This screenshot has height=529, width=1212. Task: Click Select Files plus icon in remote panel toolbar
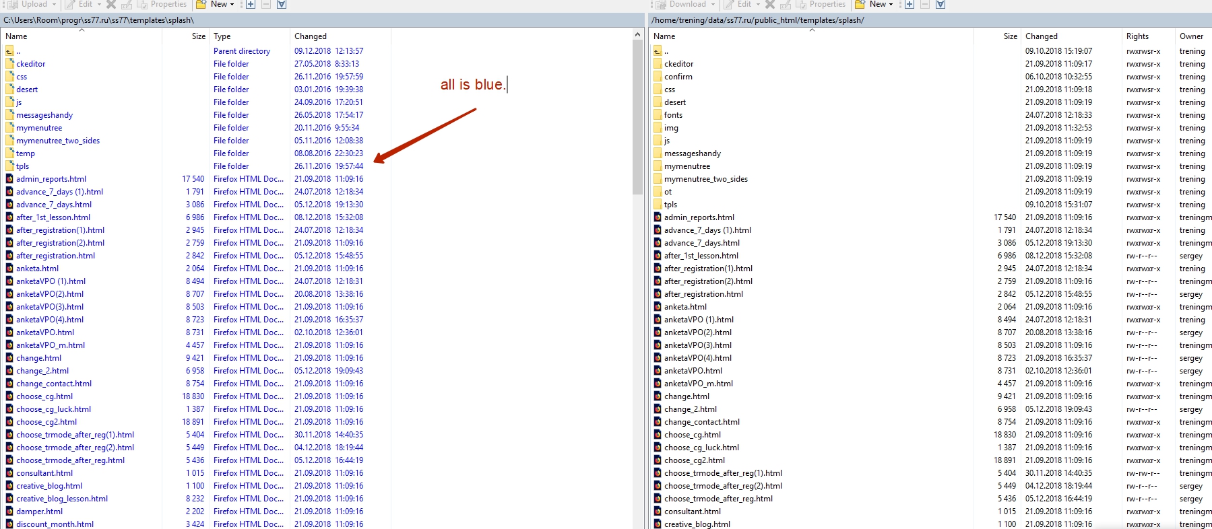[909, 5]
